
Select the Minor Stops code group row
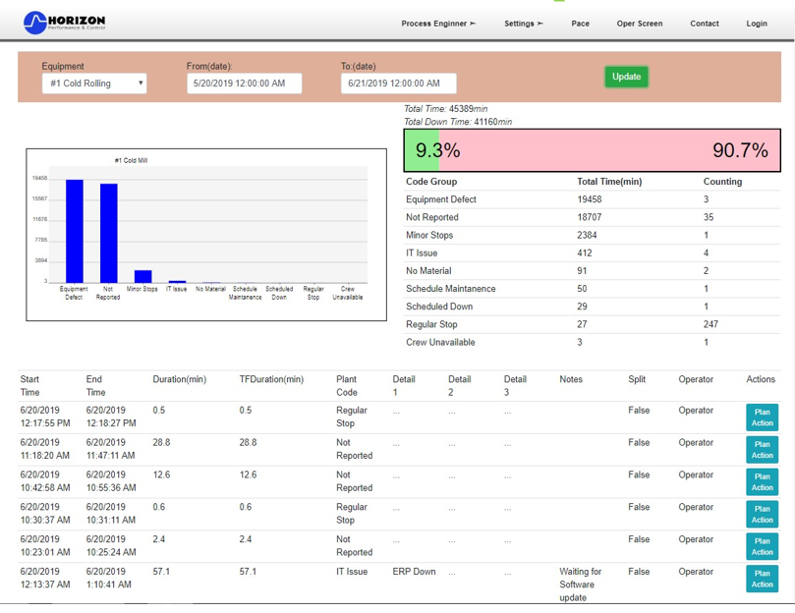[592, 235]
